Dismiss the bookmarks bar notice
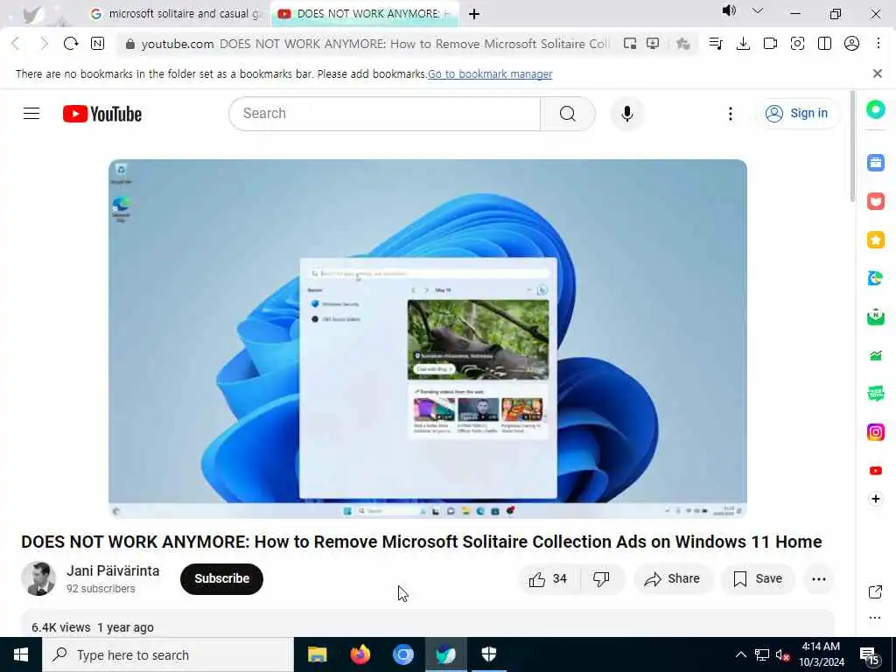 (x=877, y=73)
